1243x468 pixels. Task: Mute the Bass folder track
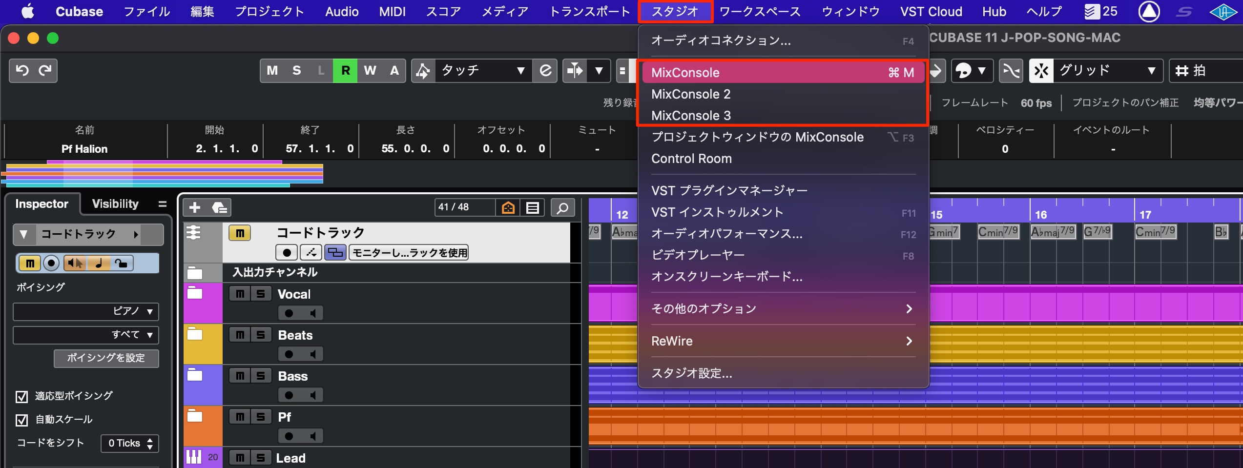coord(240,376)
